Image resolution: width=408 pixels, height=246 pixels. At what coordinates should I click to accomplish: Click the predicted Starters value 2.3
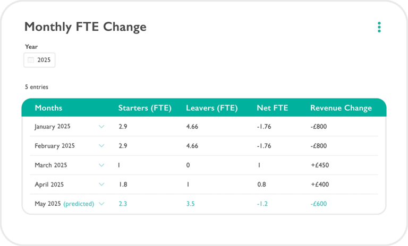point(123,204)
